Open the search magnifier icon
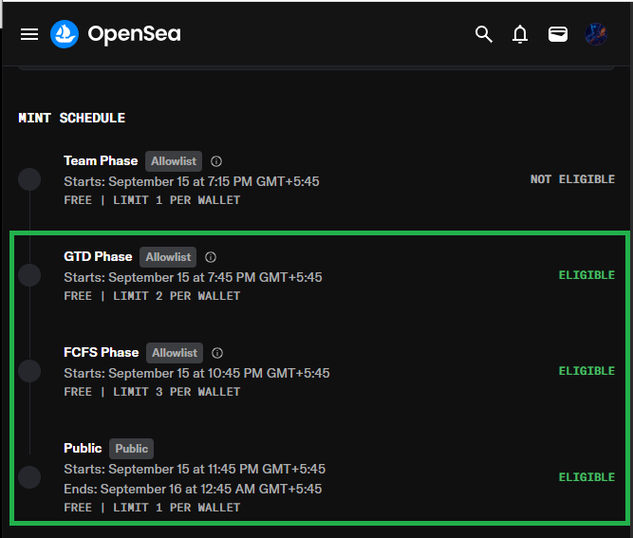 pyautogui.click(x=484, y=34)
